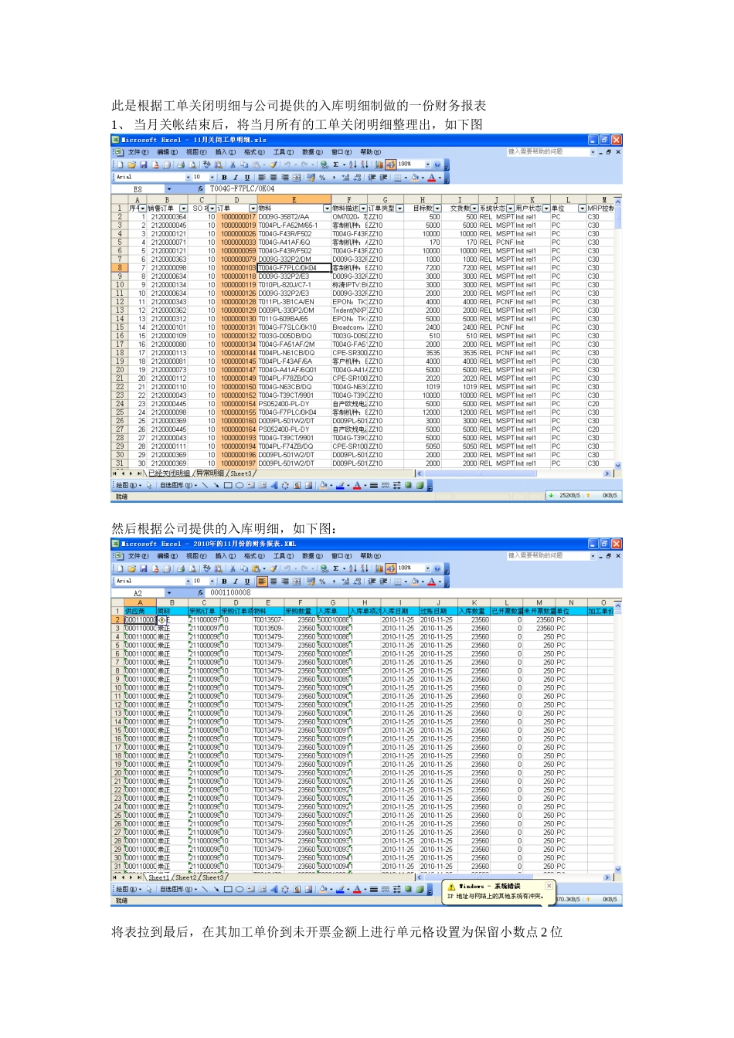This screenshot has width=734, height=1038.
Task: Click Increase Decimal icon in 11月关闭工单明细 window
Action: pos(347,178)
